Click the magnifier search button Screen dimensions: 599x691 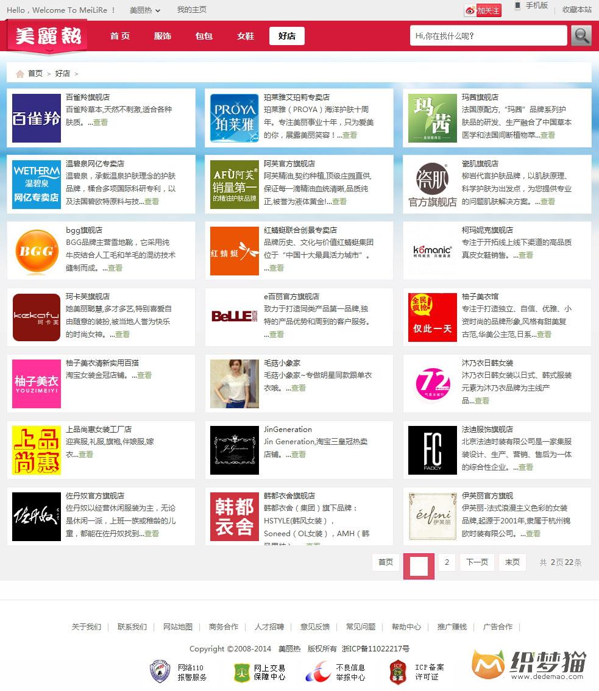[581, 36]
